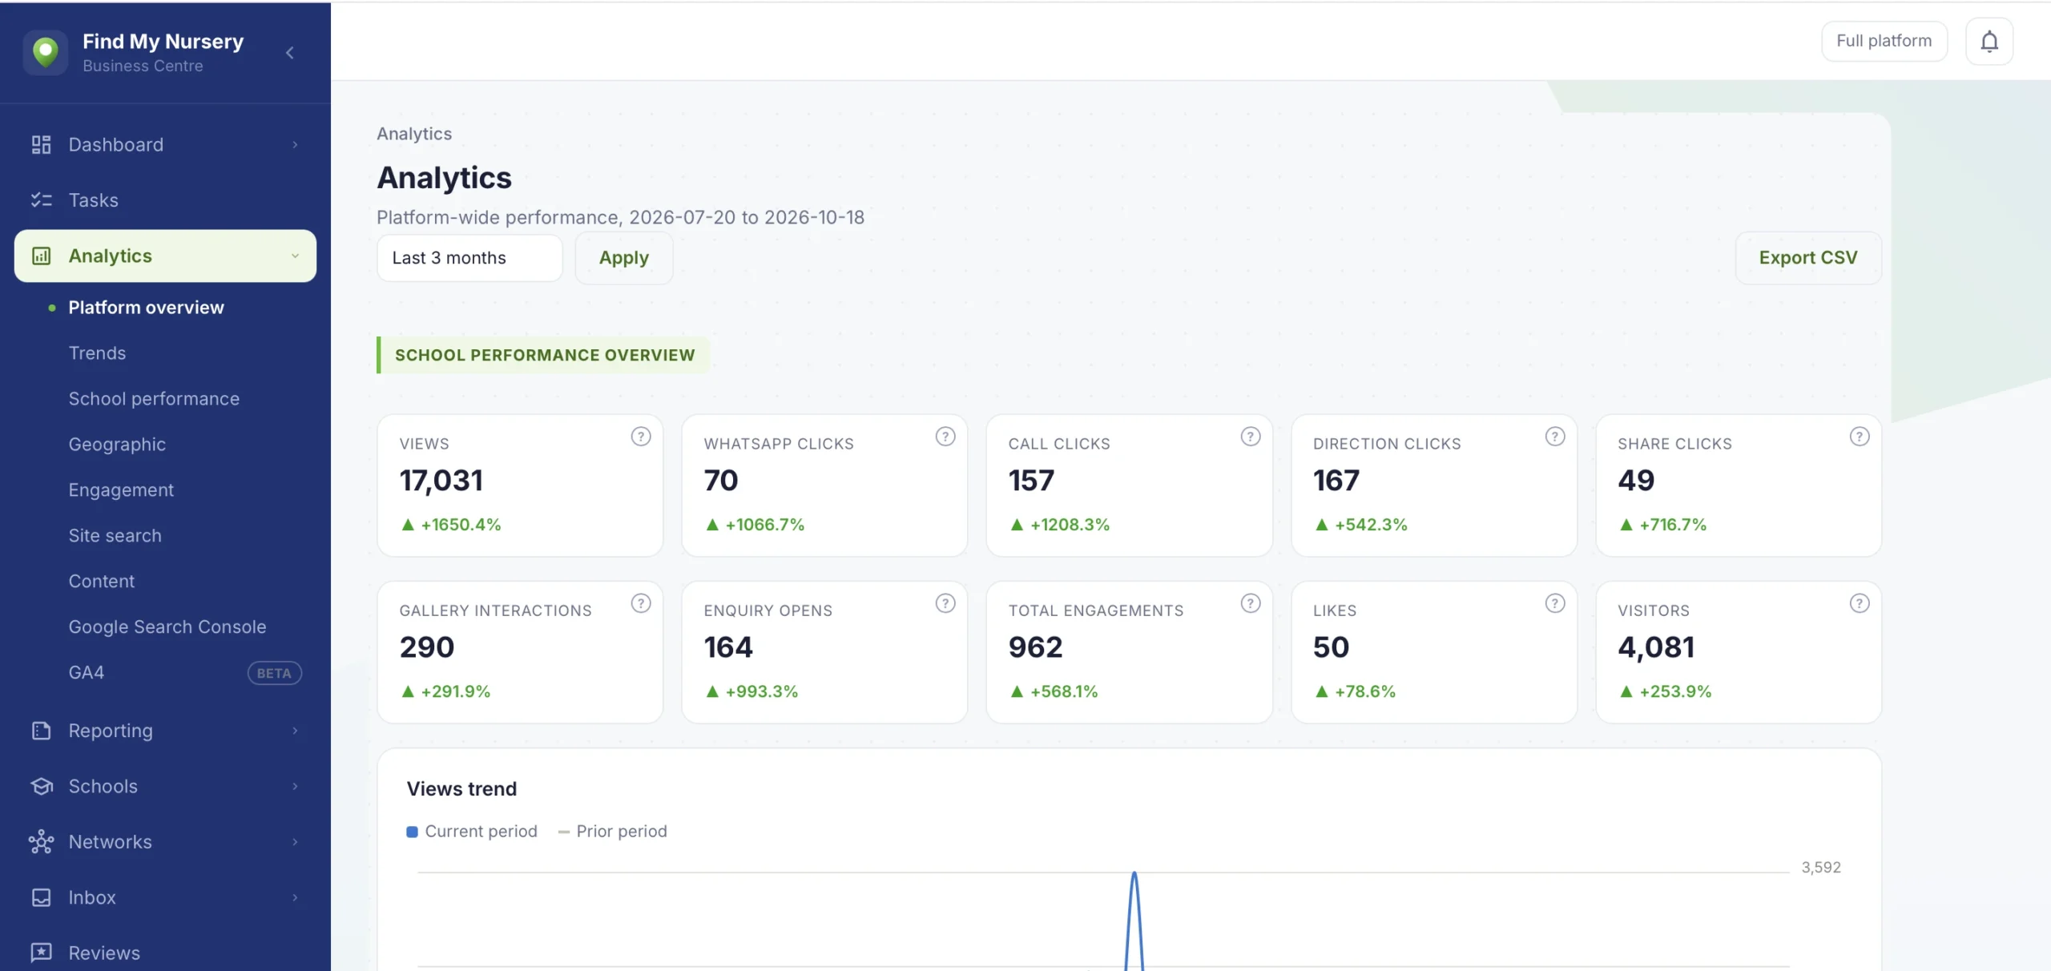The width and height of the screenshot is (2051, 971).
Task: Click the Schools graduation cap icon
Action: coord(41,787)
